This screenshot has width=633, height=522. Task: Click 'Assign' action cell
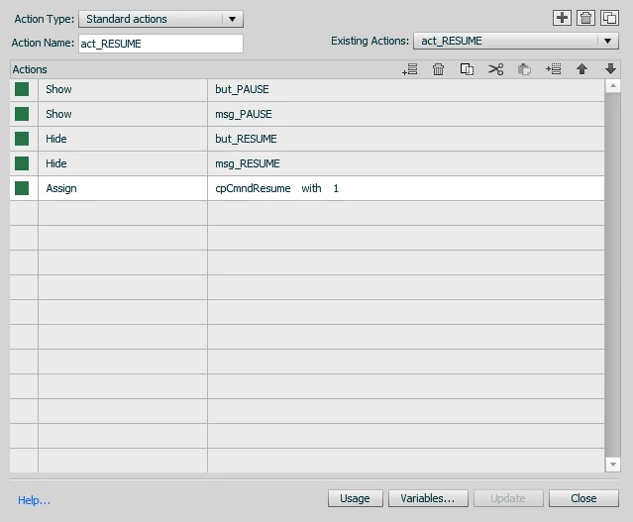[x=123, y=188]
